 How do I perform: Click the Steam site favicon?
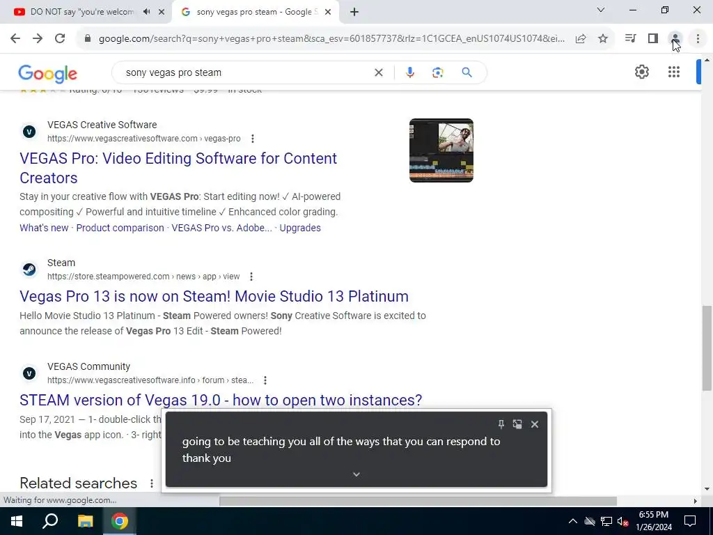[29, 270]
